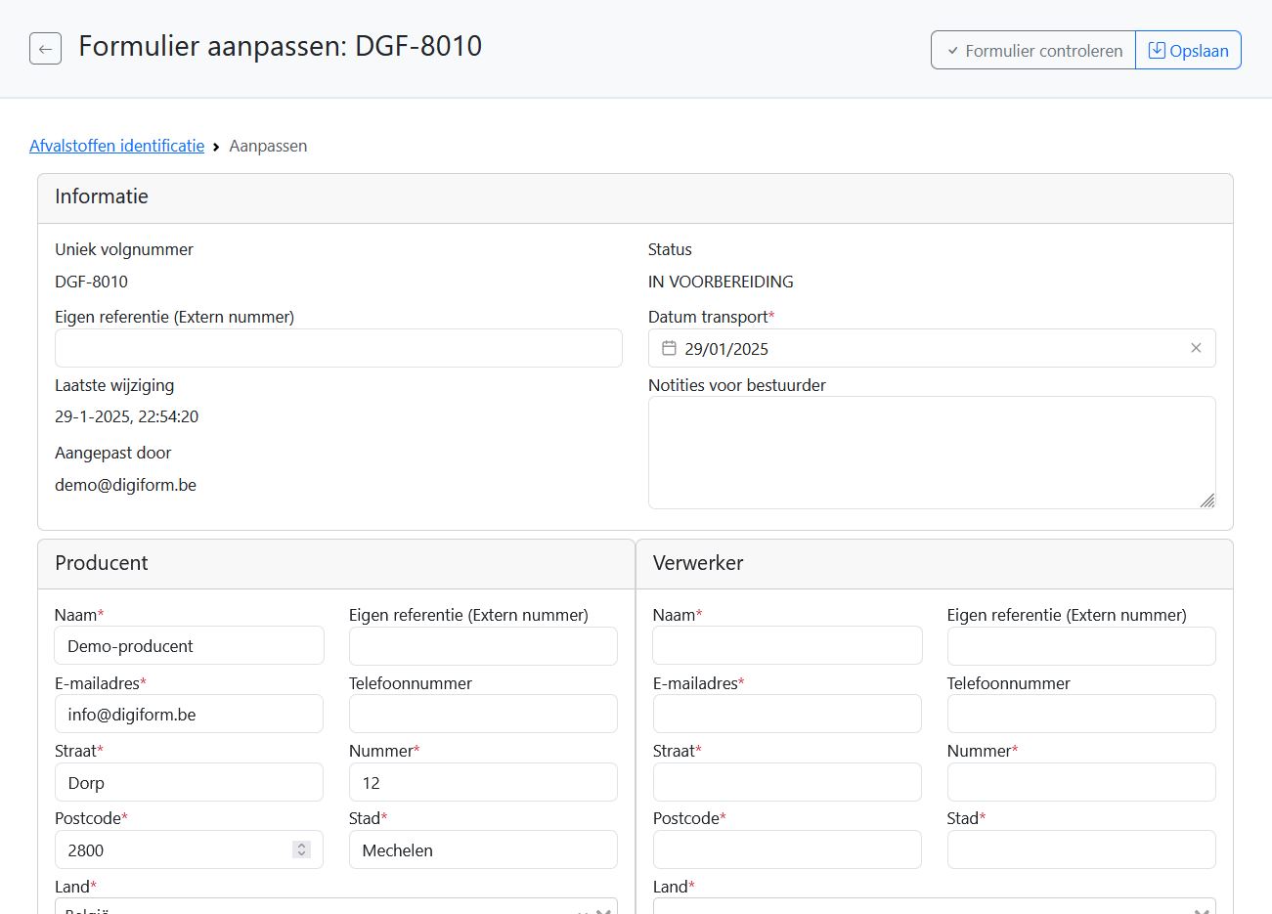Click the Producent Telefoonnummer field

pos(483,715)
